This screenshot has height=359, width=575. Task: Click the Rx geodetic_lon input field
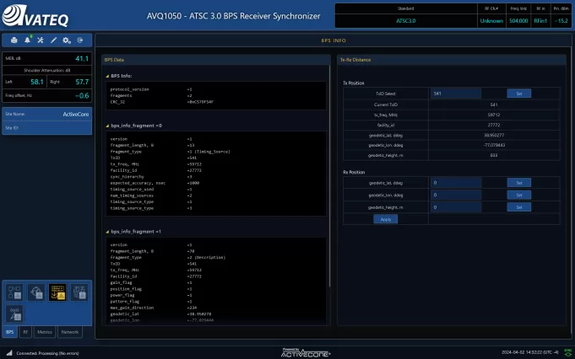coord(456,195)
